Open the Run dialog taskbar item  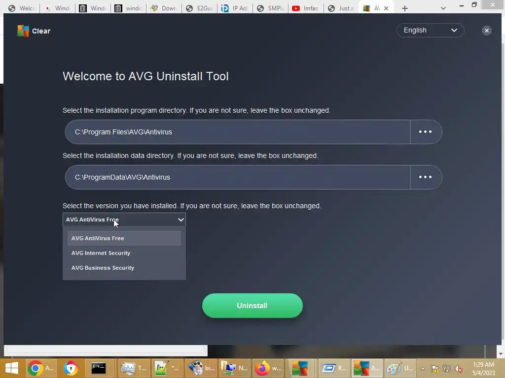[334, 368]
